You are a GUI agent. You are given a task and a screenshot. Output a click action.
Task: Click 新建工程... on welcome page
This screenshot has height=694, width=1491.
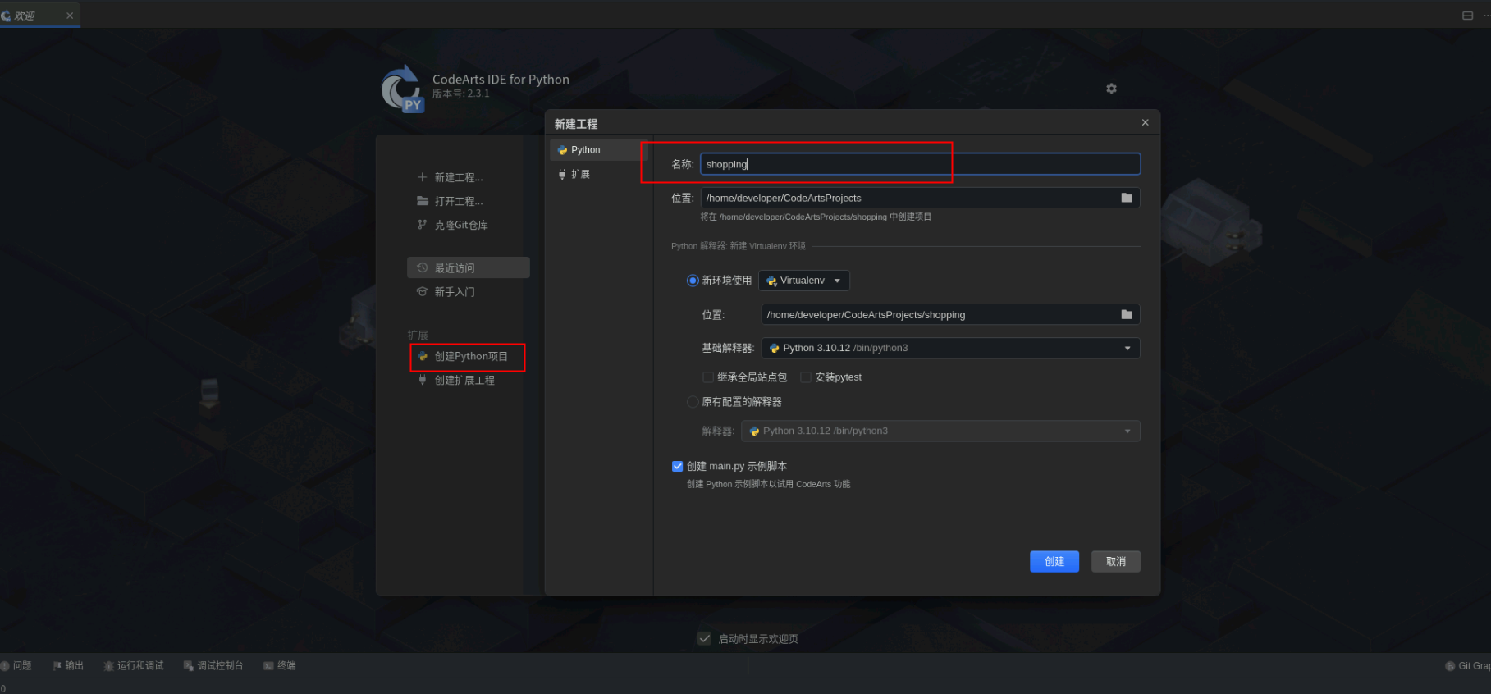(x=451, y=177)
